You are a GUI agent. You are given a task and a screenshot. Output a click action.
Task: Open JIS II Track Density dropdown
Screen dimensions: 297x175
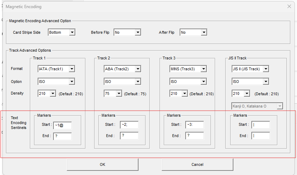pos(241,93)
